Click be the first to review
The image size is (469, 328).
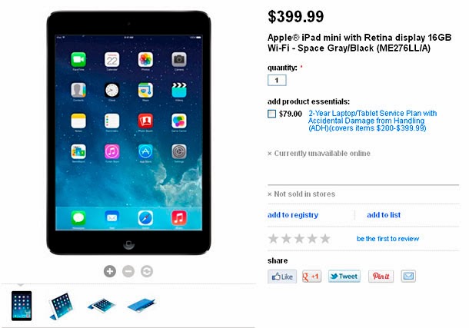[x=388, y=239]
